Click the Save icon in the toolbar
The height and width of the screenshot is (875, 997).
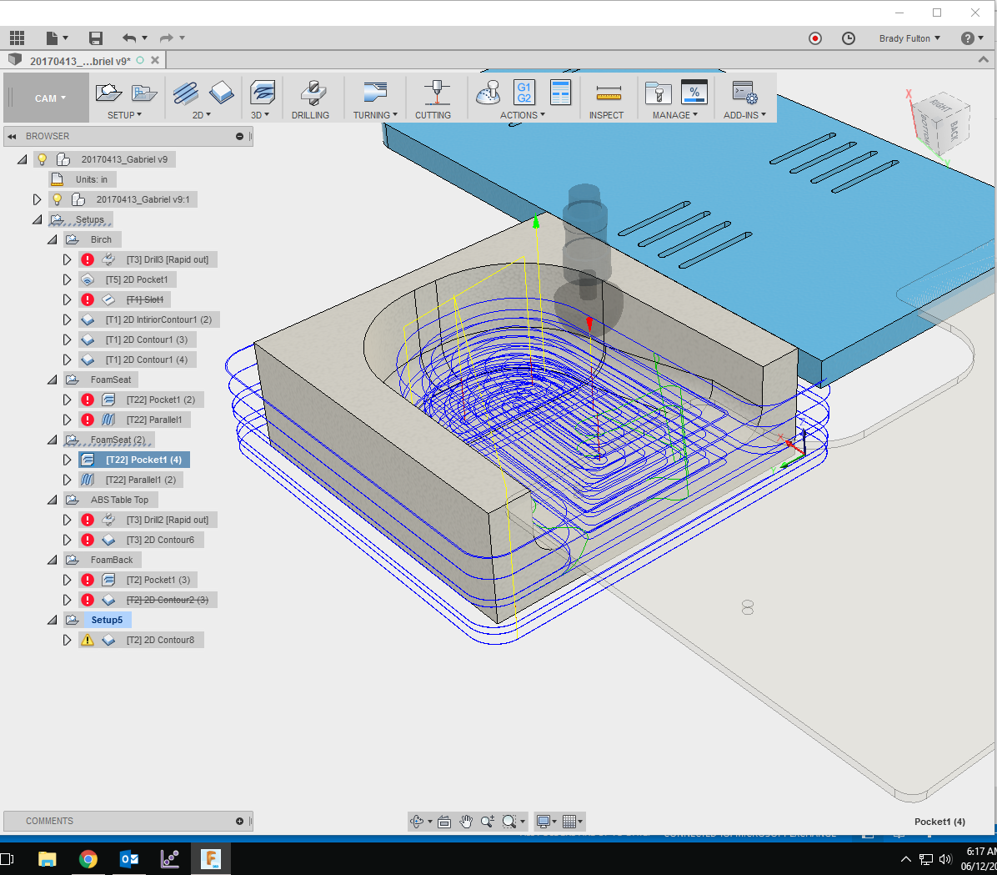(x=95, y=38)
